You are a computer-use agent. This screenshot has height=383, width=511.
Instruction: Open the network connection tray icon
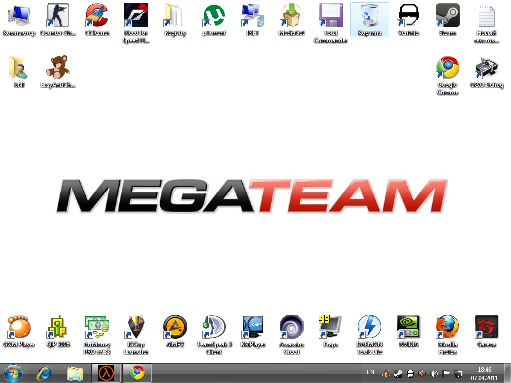(458, 373)
